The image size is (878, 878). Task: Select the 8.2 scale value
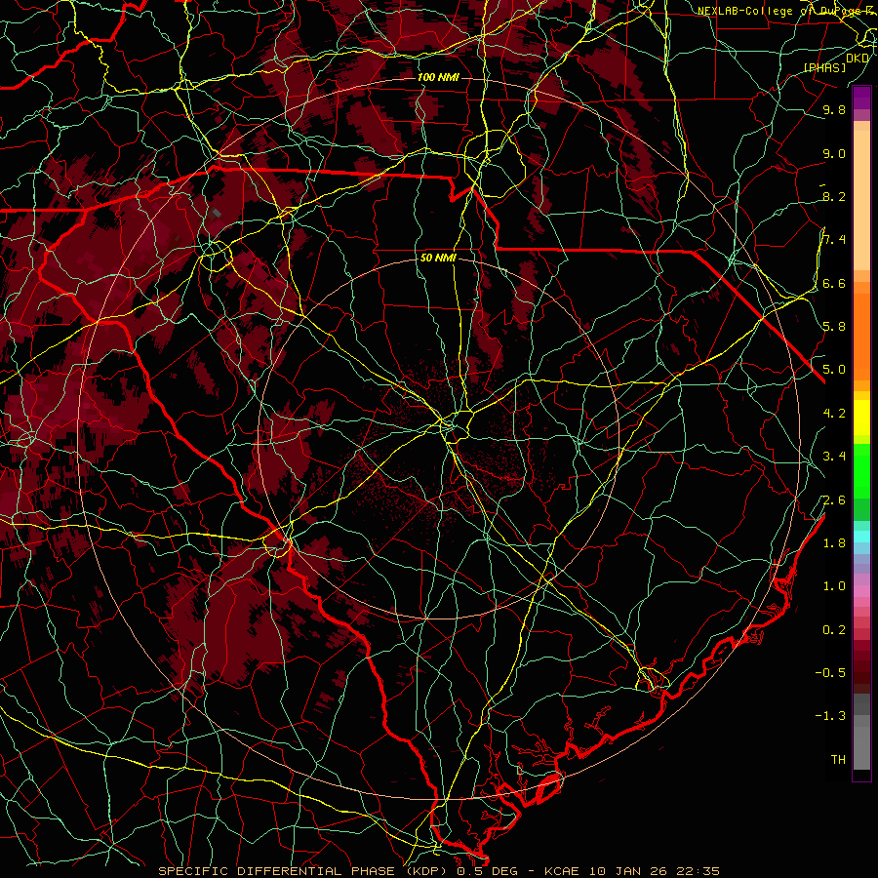coord(834,197)
